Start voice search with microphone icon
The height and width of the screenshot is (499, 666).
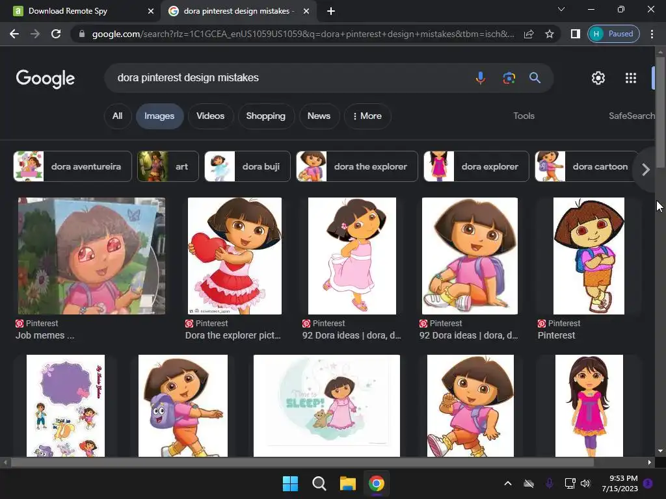point(481,78)
